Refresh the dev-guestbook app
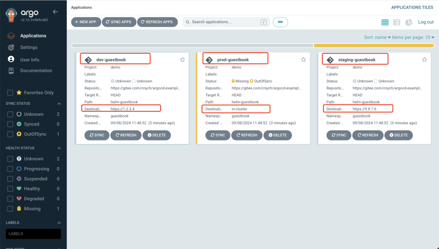This screenshot has width=439, height=249. coord(126,135)
